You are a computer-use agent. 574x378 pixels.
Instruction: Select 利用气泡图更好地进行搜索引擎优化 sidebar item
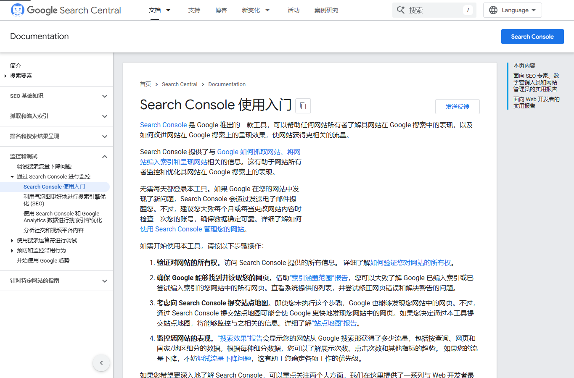65,200
